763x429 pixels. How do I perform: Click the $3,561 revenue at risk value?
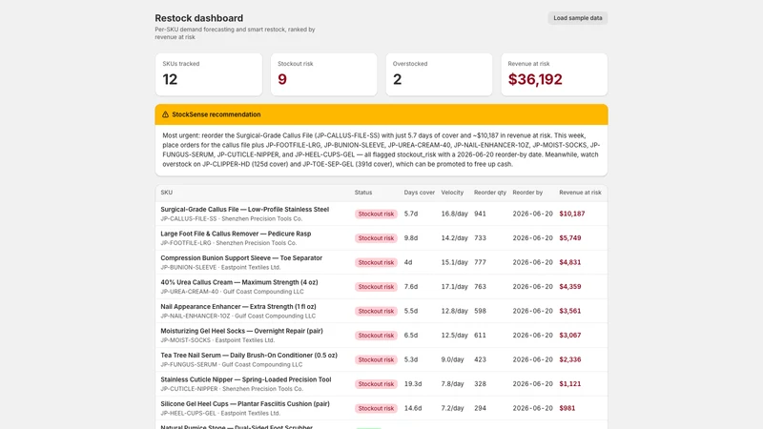click(569, 311)
